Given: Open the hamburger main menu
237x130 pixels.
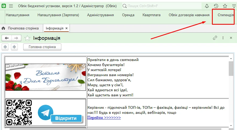Looking at the screenshot, I should (x=11, y=6).
